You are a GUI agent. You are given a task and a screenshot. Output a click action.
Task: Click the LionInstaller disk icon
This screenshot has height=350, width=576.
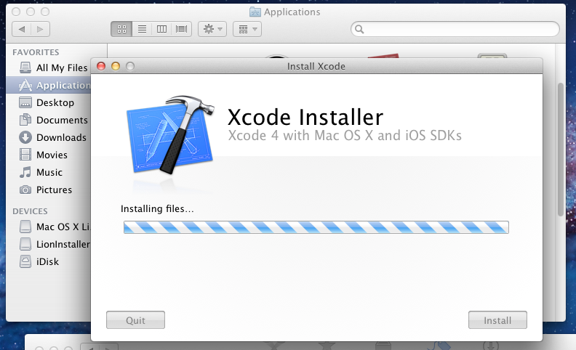pyautogui.click(x=25, y=244)
